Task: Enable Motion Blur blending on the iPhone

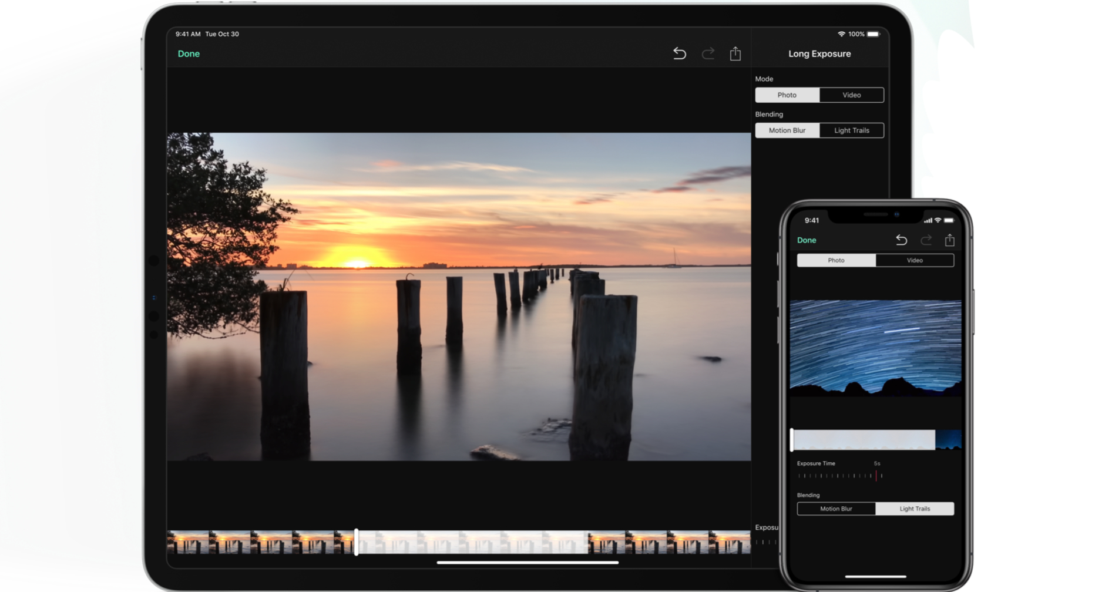Action: 836,509
